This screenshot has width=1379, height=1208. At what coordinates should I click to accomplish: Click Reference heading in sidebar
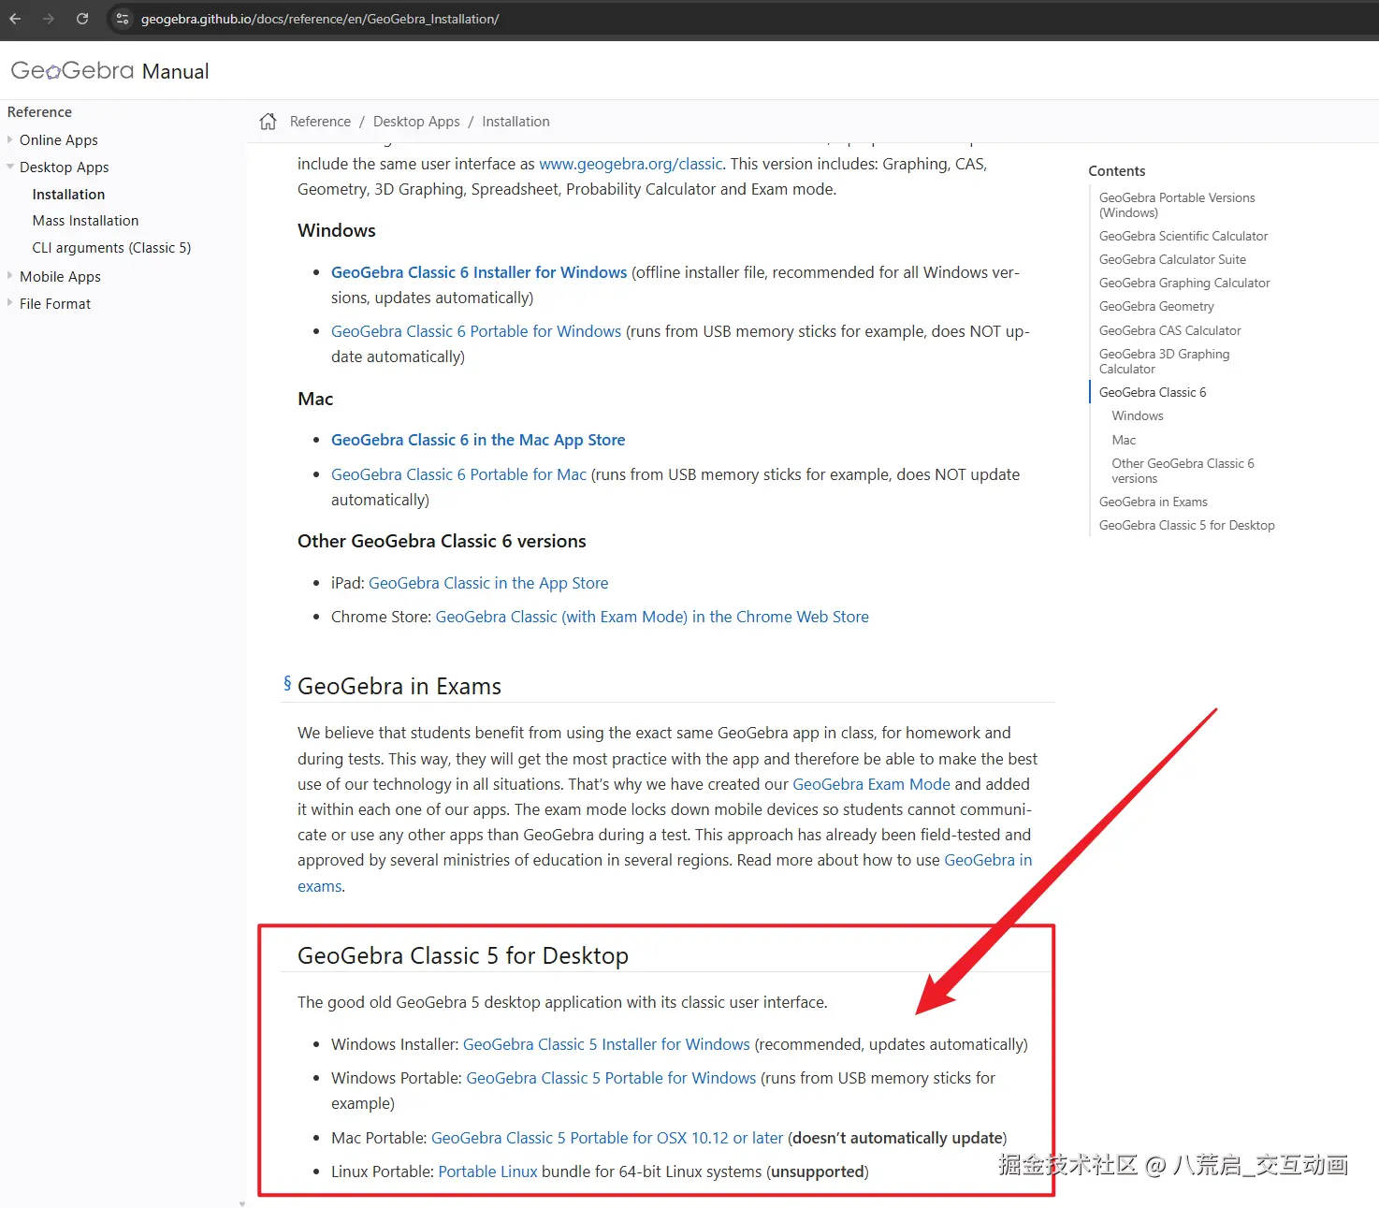[x=39, y=112]
